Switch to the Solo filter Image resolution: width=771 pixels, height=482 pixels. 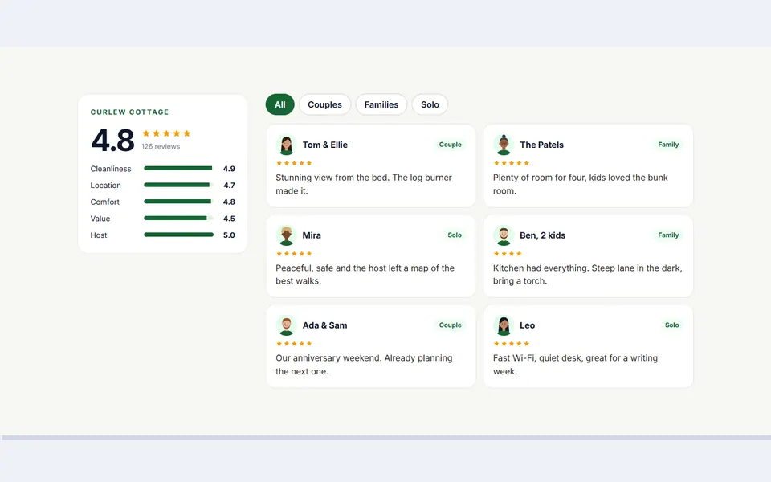click(x=430, y=104)
